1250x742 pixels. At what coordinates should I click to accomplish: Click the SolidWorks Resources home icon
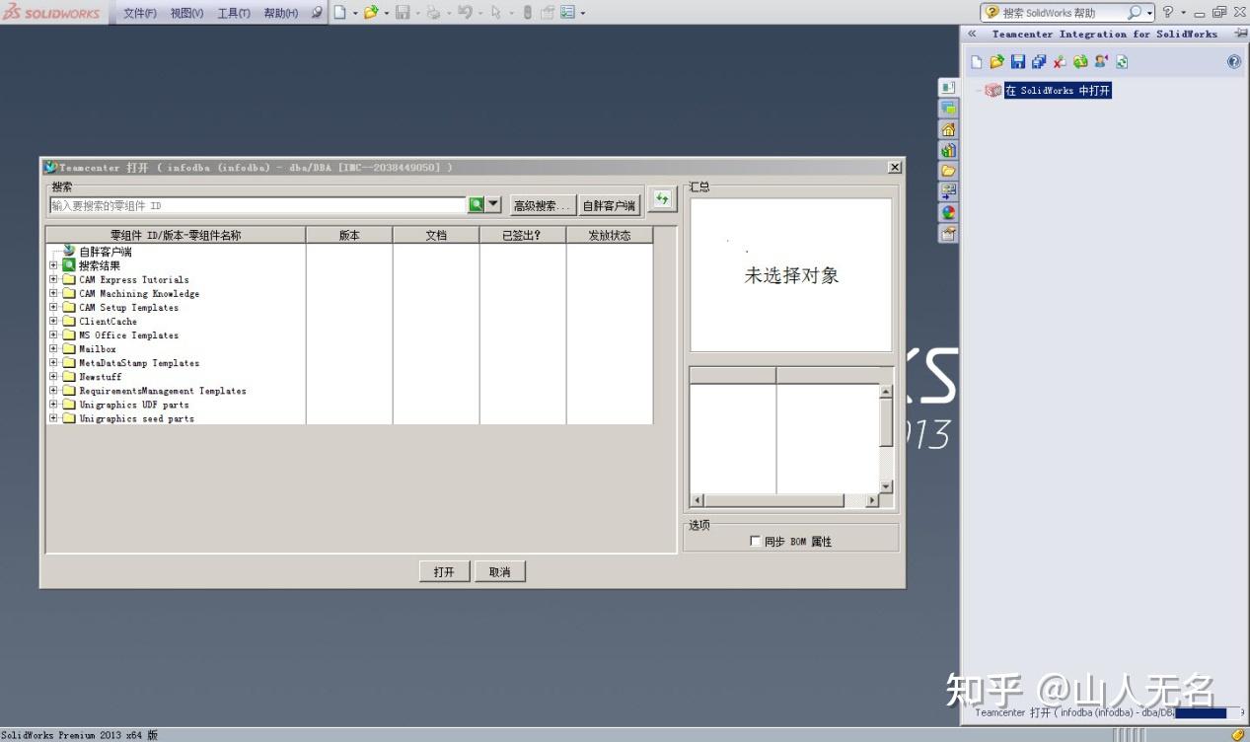pyautogui.click(x=948, y=128)
